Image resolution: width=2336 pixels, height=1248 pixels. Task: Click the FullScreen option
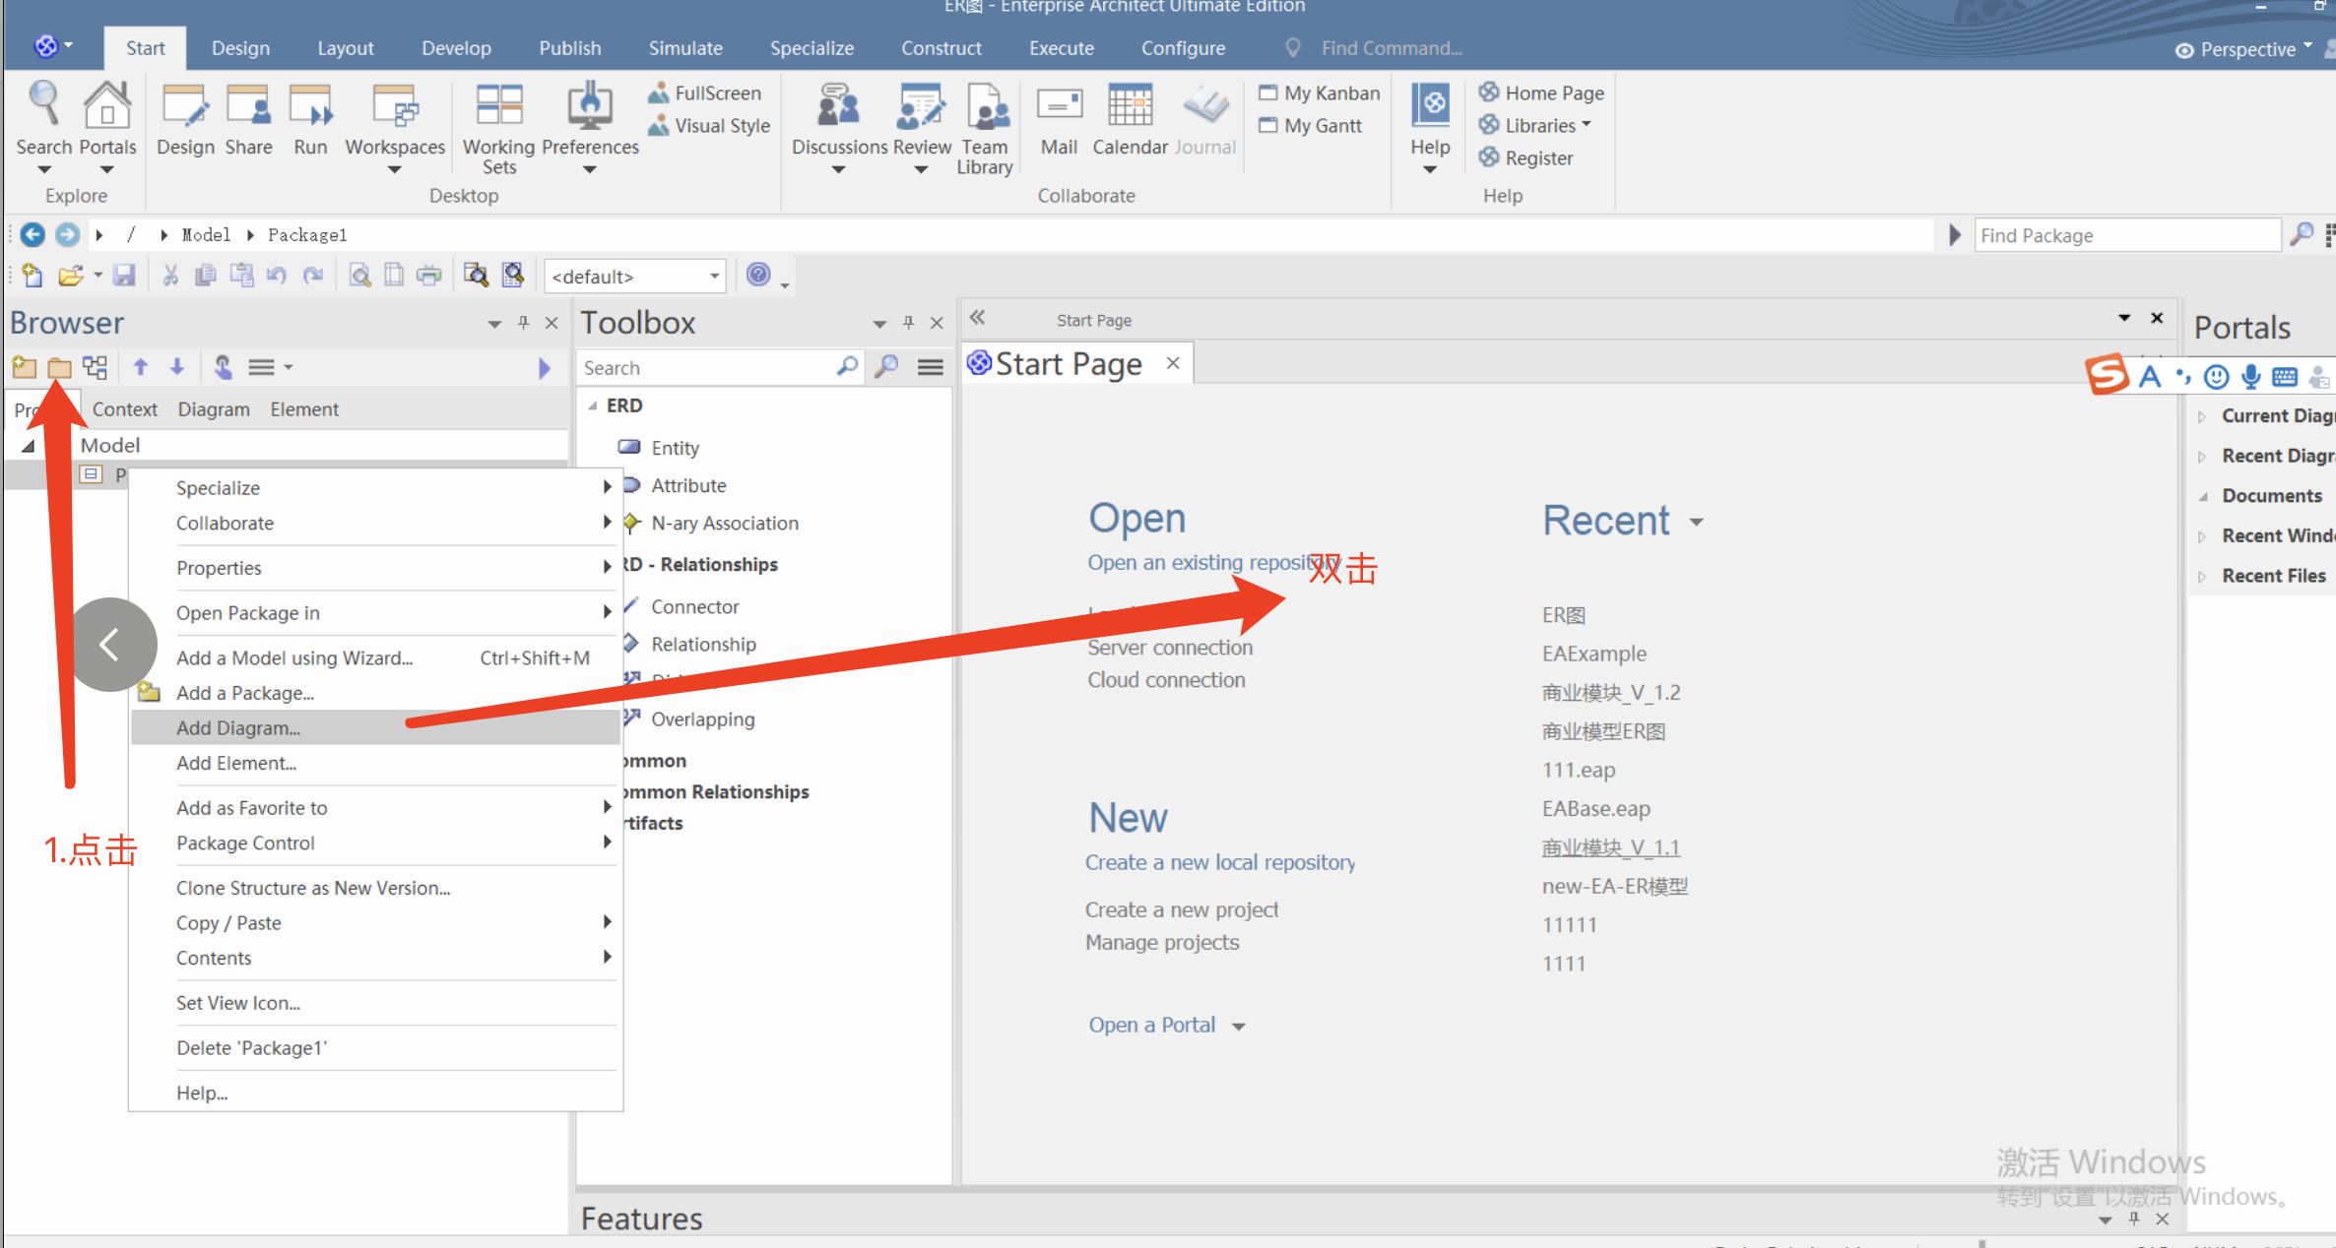tap(705, 93)
